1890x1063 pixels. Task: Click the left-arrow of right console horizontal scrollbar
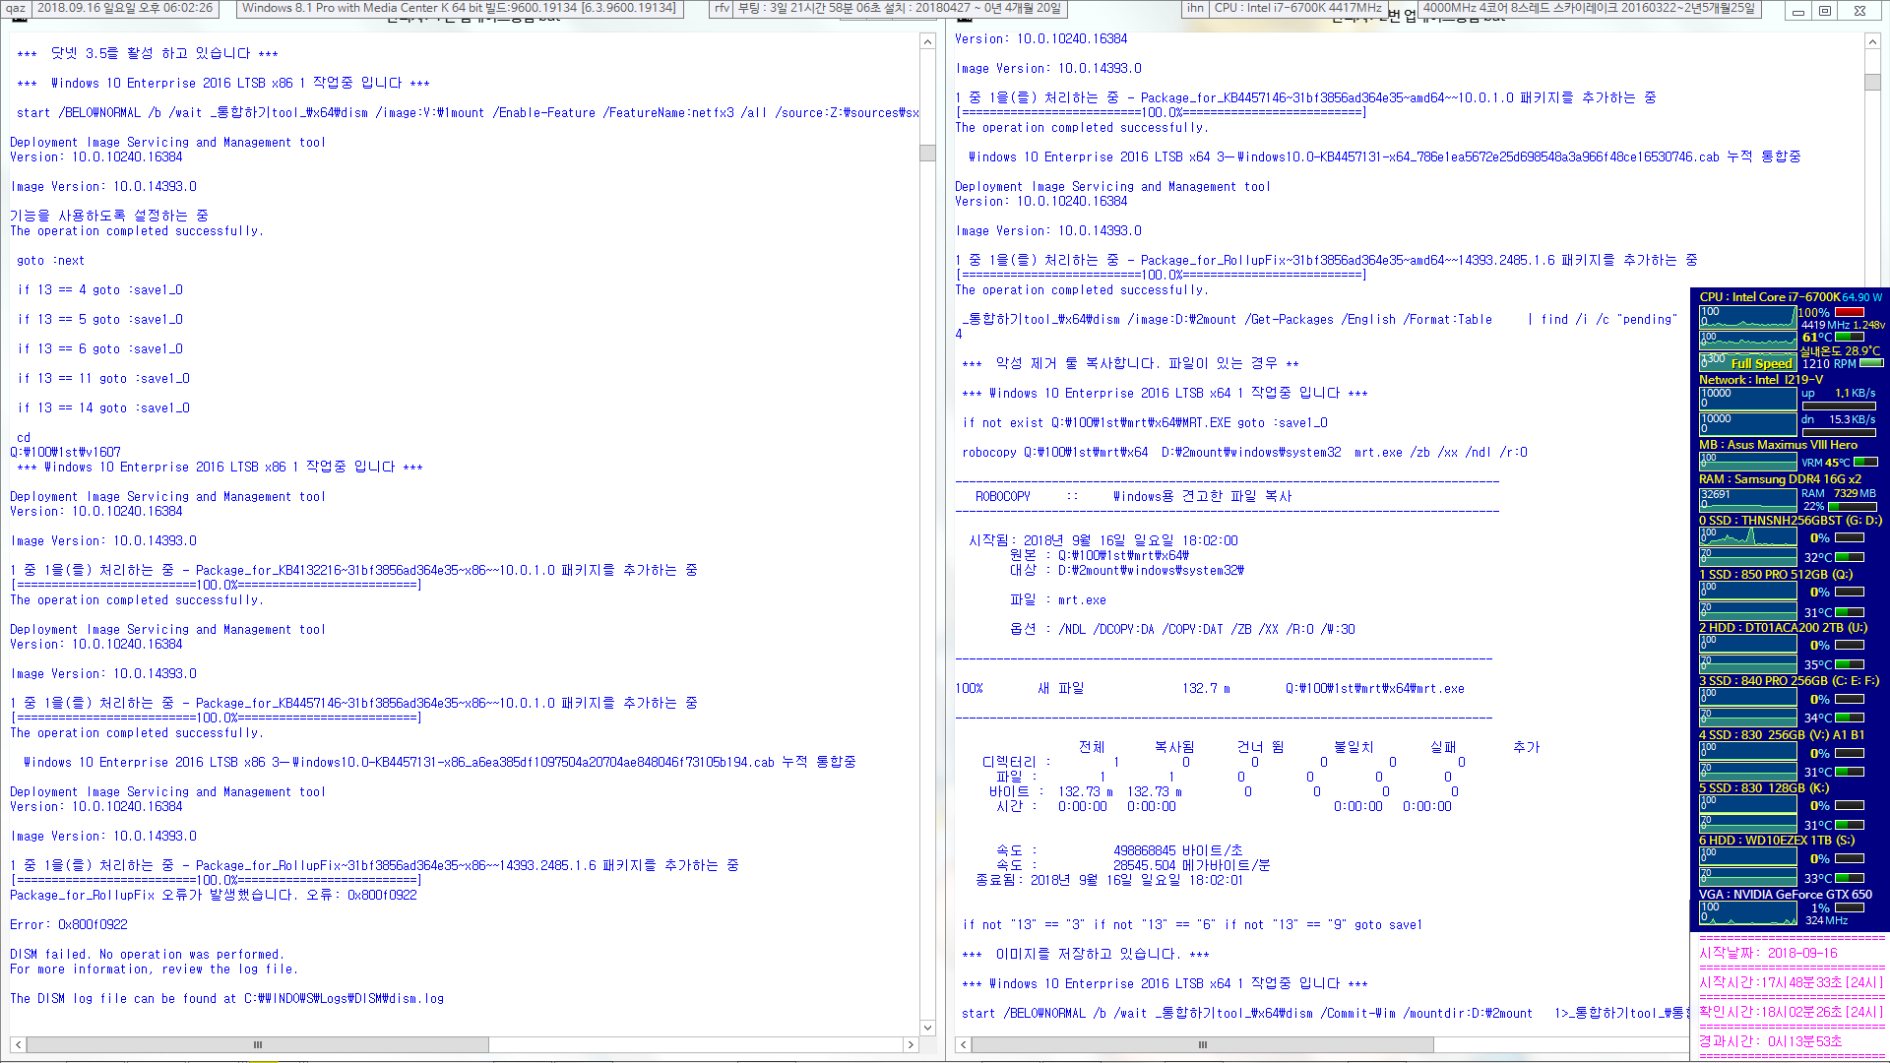click(x=963, y=1044)
